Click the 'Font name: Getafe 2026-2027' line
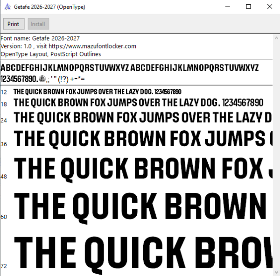This screenshot has height=276, width=280. [x=40, y=38]
